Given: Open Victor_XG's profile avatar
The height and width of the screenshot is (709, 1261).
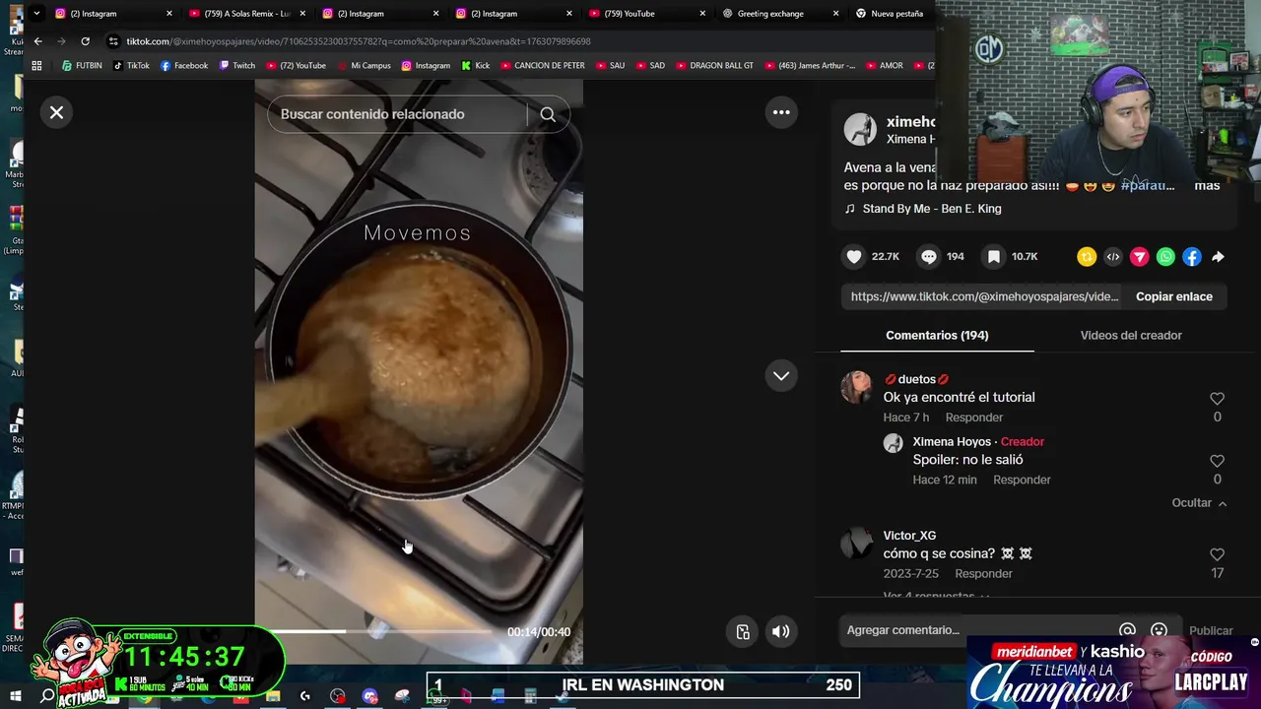Looking at the screenshot, I should [856, 544].
